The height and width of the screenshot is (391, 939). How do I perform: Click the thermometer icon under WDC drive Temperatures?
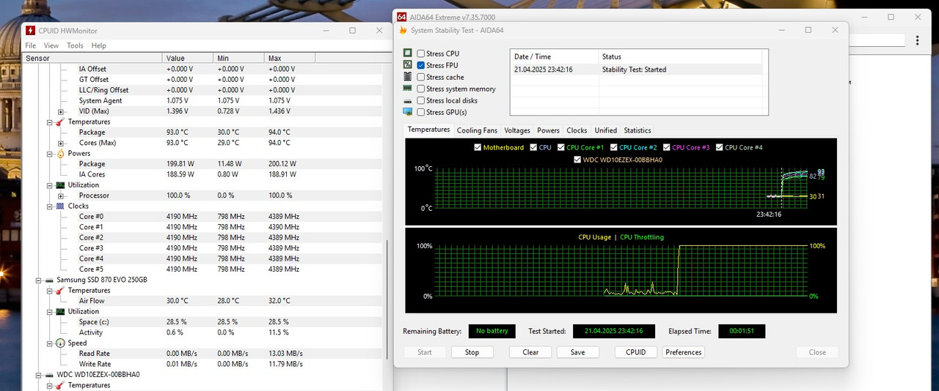pos(60,385)
